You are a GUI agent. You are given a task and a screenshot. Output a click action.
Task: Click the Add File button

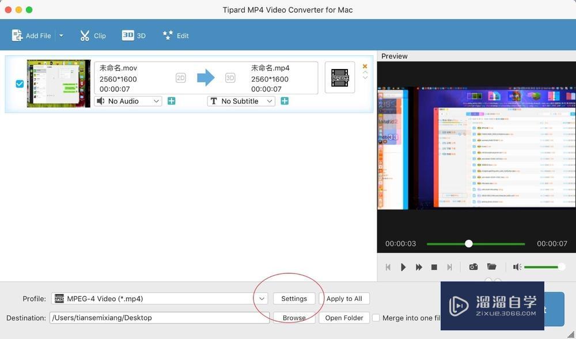pyautogui.click(x=31, y=36)
